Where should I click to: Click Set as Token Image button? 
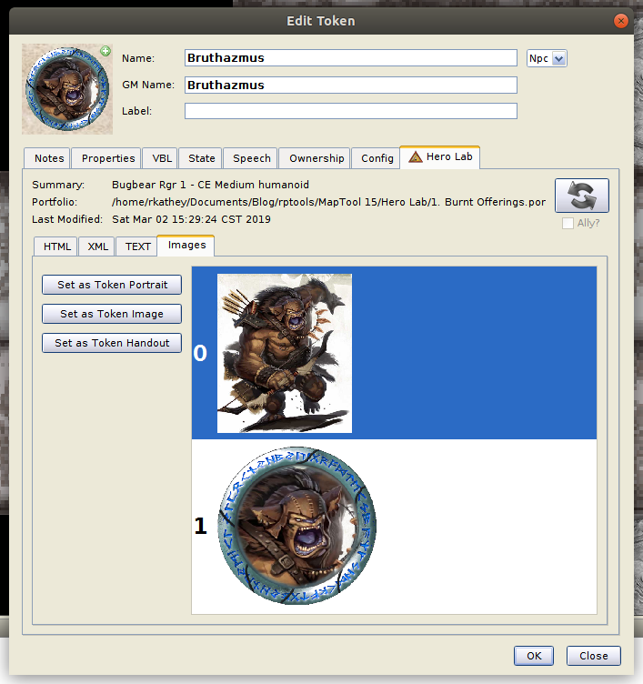pos(112,314)
